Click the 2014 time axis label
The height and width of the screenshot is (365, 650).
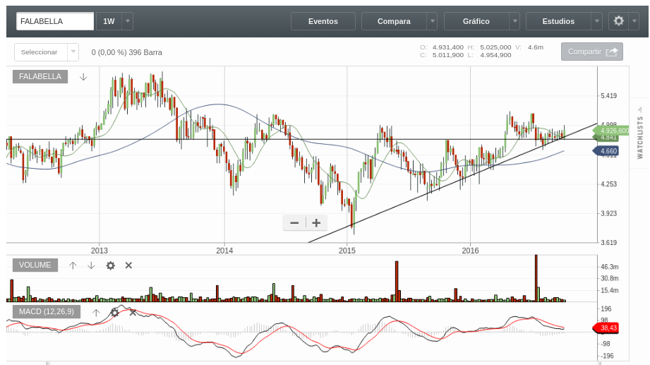224,251
